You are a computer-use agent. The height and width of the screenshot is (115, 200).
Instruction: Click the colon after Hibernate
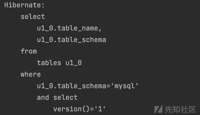click(x=43, y=5)
